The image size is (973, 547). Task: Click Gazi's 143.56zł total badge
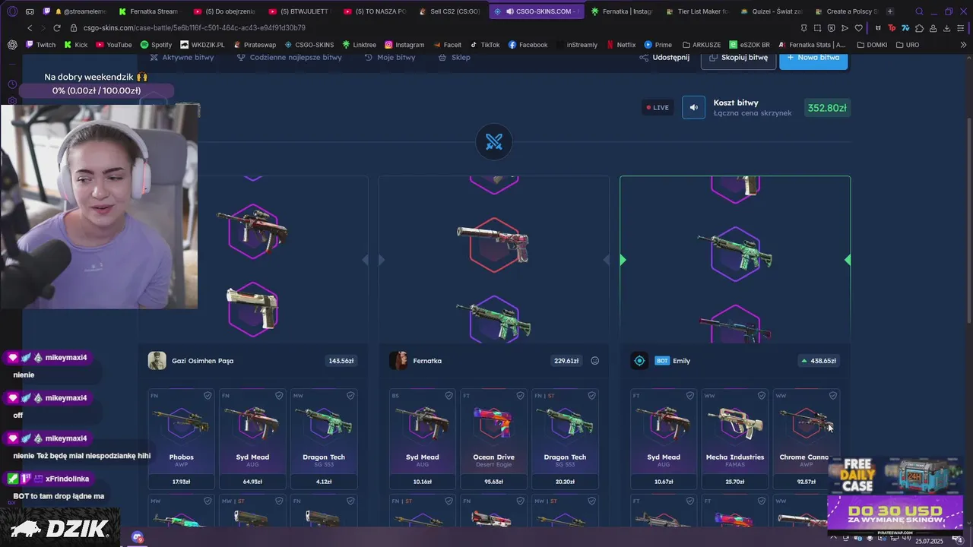[341, 361]
